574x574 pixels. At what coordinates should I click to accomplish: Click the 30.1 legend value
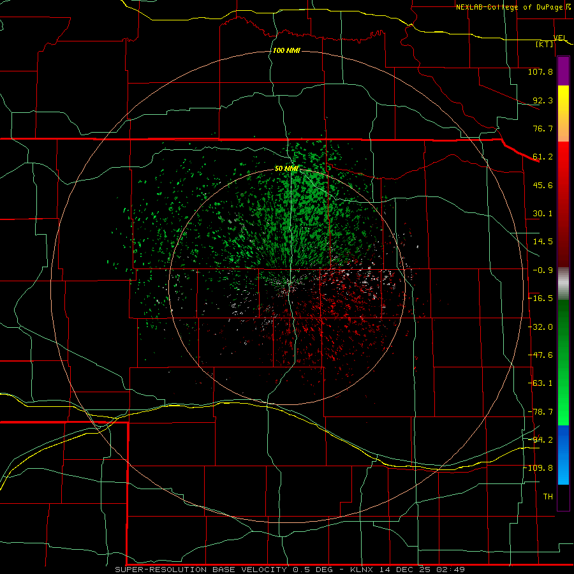(543, 214)
